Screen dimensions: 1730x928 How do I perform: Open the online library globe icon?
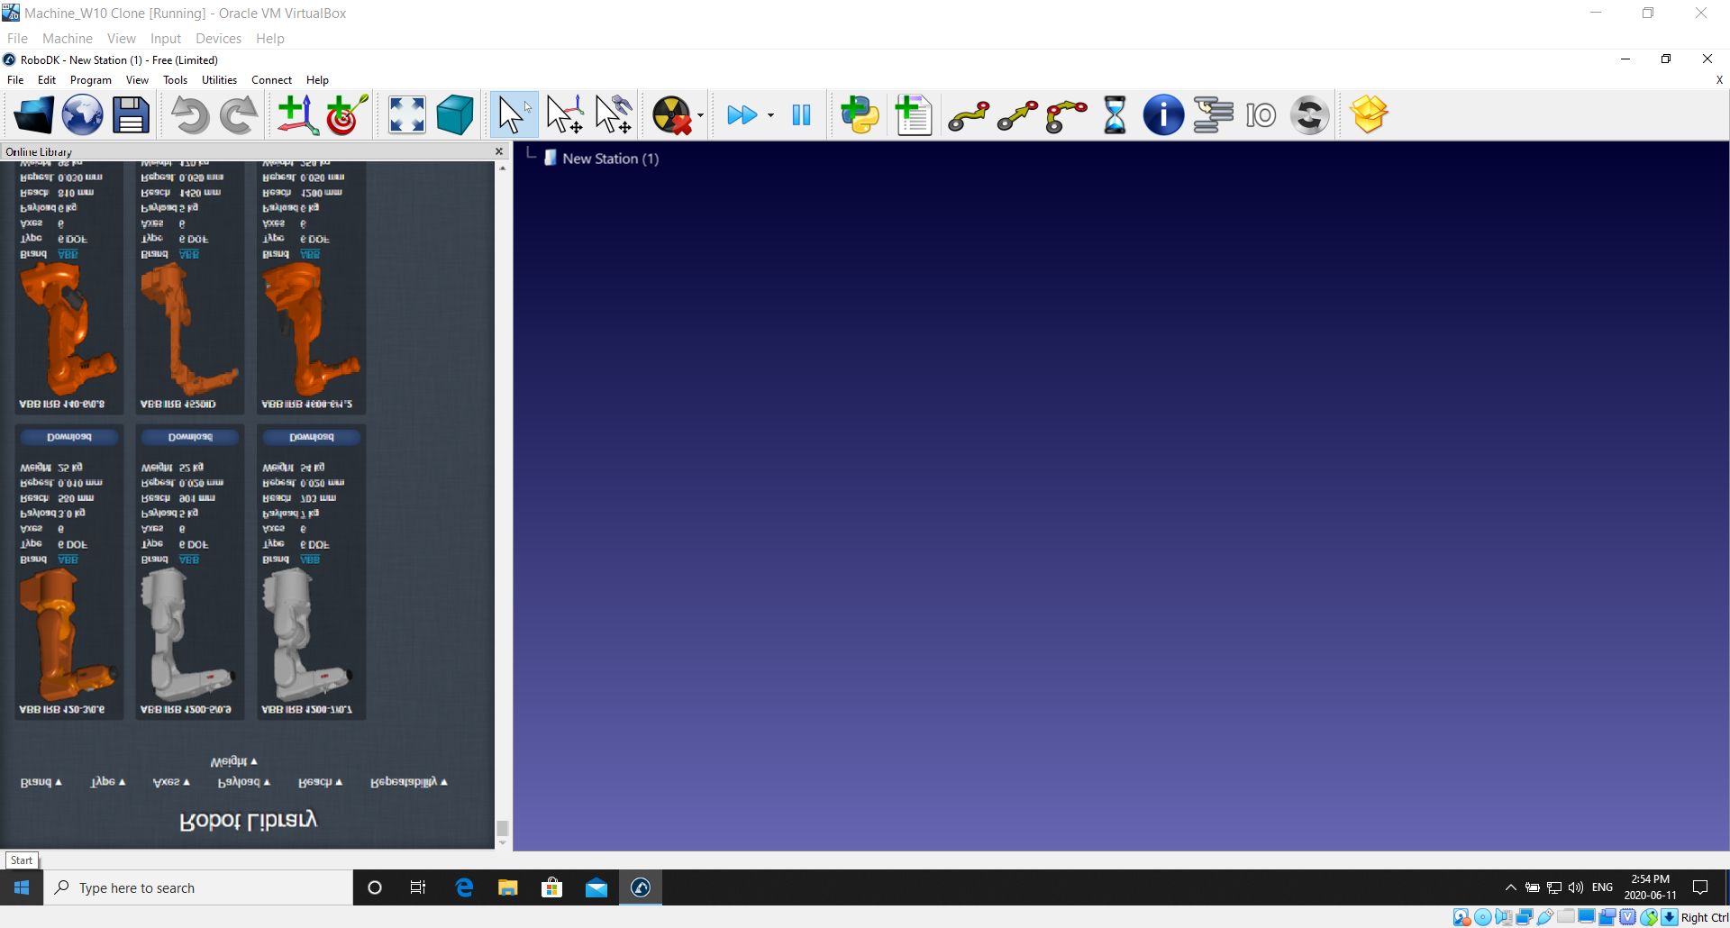pyautogui.click(x=82, y=115)
